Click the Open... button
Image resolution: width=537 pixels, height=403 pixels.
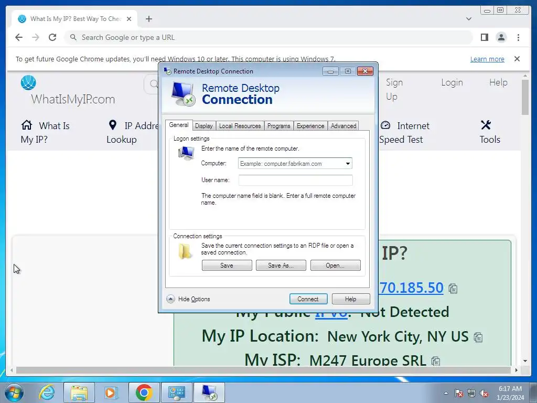[x=335, y=265]
